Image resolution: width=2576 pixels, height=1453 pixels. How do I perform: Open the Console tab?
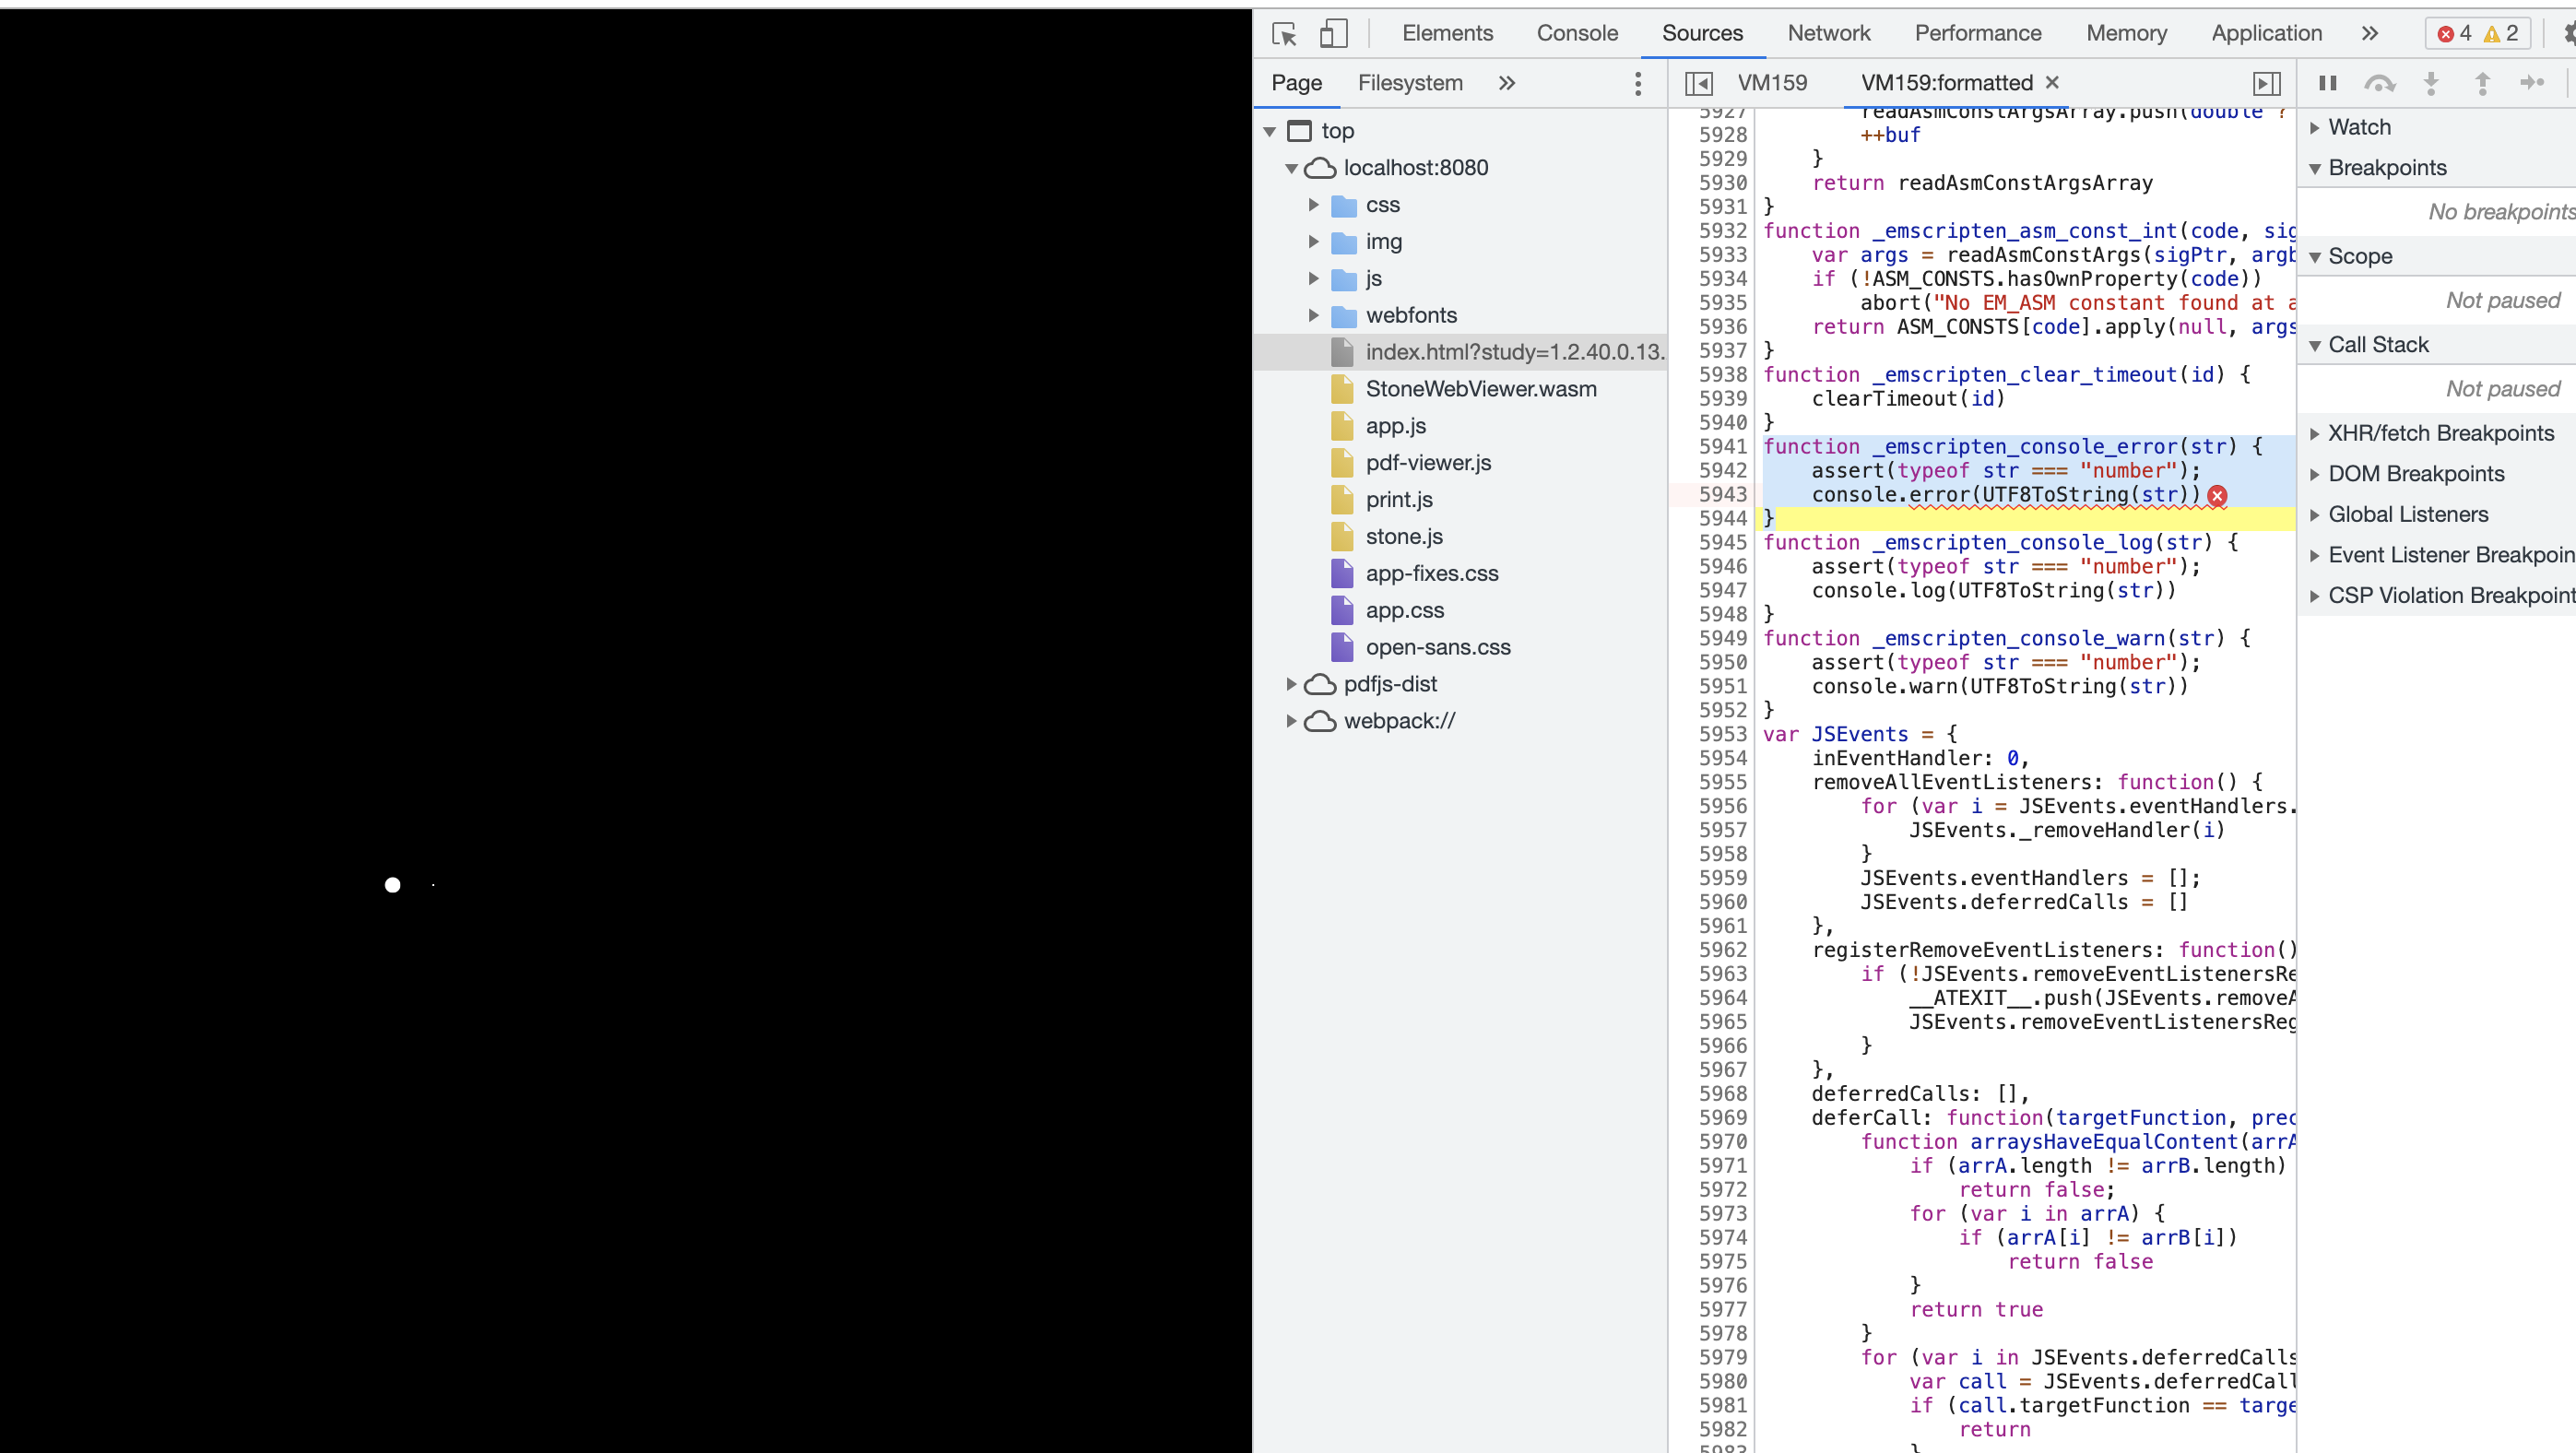pyautogui.click(x=1577, y=33)
